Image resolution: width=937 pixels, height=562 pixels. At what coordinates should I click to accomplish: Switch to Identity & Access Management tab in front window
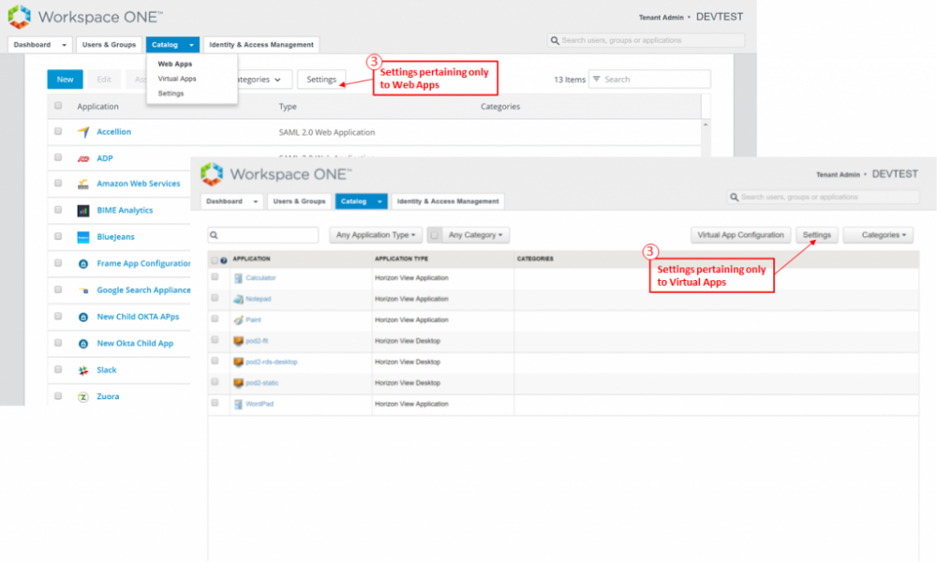coord(448,201)
